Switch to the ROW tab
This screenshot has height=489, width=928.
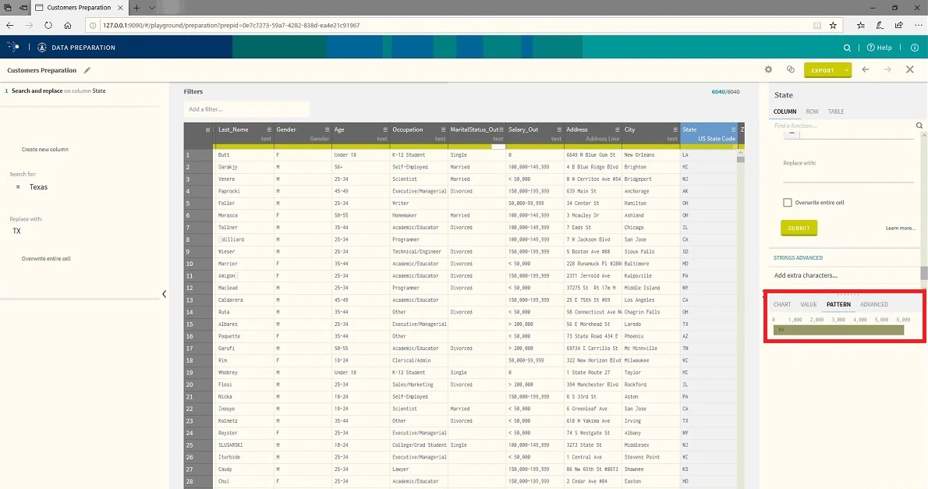coord(812,112)
